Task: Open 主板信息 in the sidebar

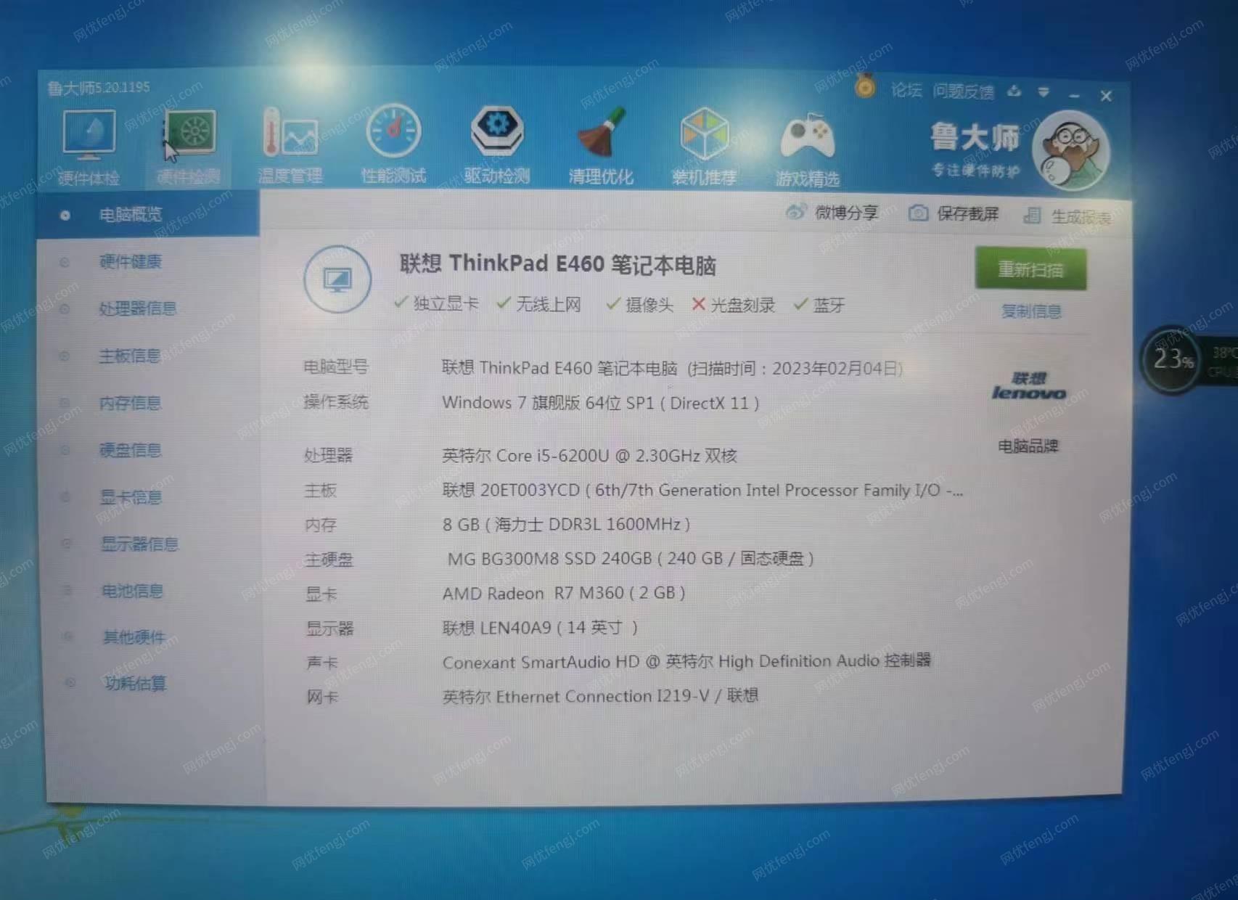Action: click(x=129, y=356)
